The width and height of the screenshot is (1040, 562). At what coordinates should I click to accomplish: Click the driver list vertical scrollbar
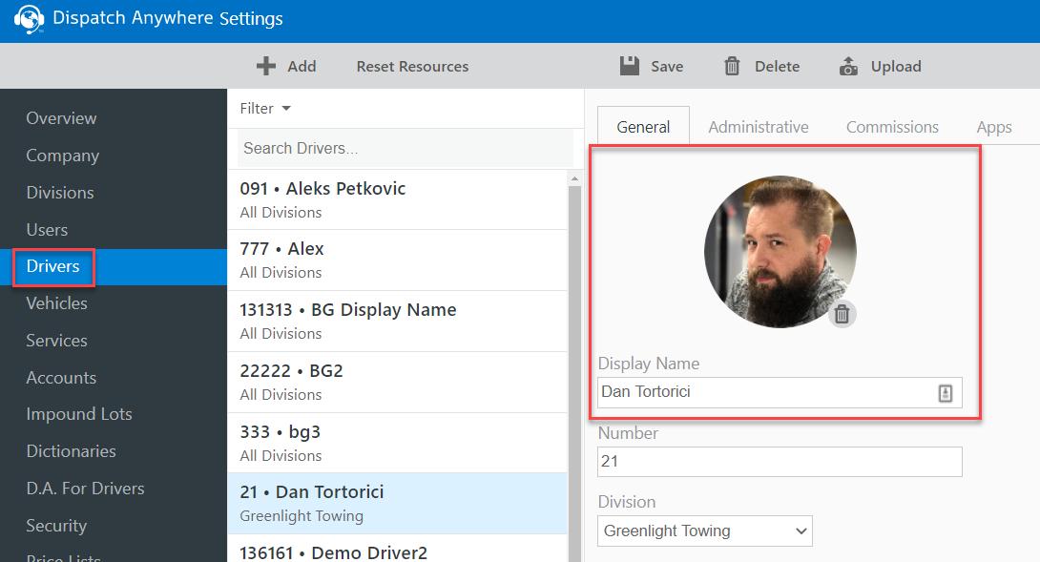[x=574, y=373]
